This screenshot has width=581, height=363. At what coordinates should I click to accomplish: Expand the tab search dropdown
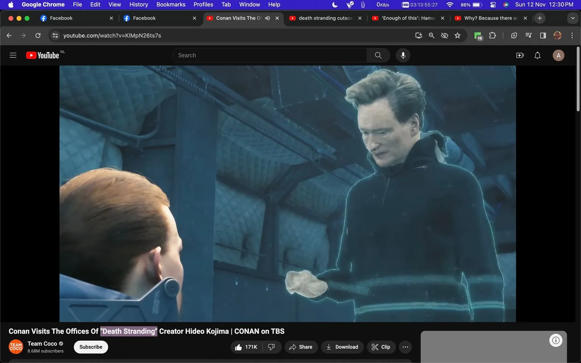click(573, 18)
